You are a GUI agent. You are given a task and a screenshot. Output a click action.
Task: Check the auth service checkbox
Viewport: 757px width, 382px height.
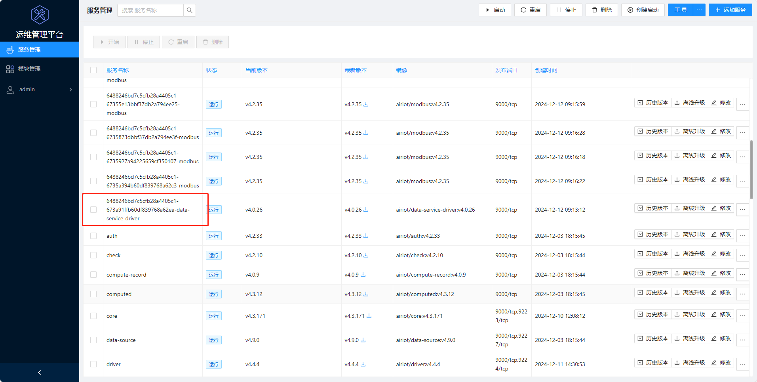click(x=93, y=236)
